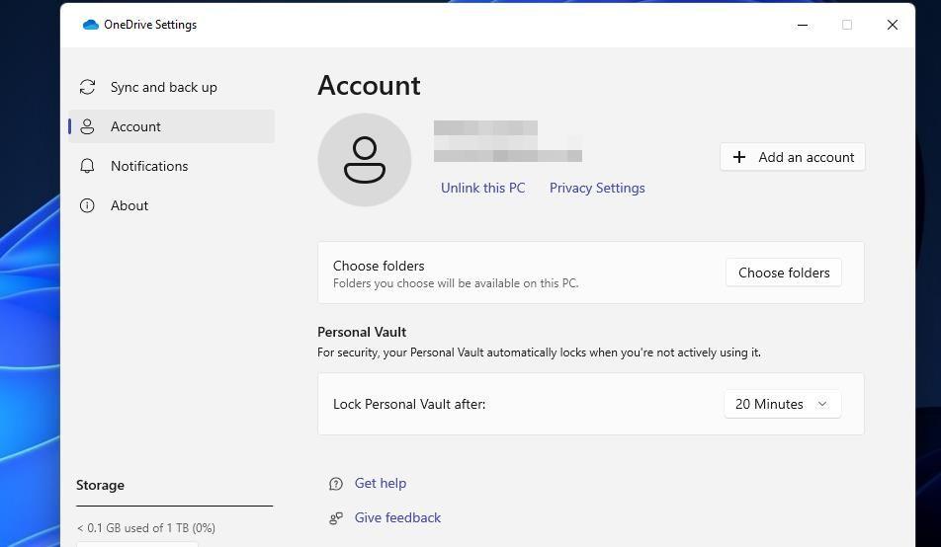Viewport: 941px width, 547px height.
Task: Click the Choose folders button
Action: pyautogui.click(x=783, y=273)
